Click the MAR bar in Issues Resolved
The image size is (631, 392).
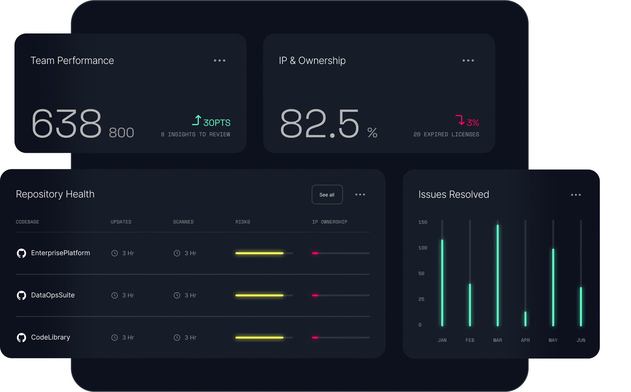(498, 275)
